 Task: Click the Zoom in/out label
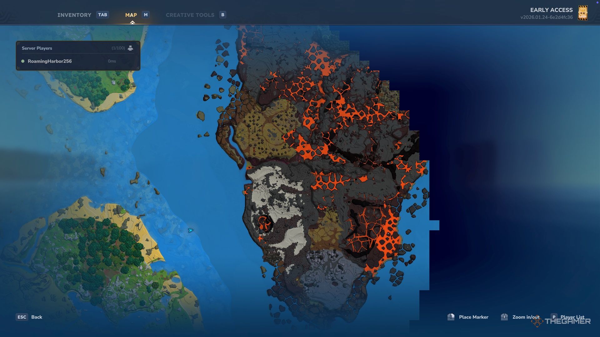point(526,317)
